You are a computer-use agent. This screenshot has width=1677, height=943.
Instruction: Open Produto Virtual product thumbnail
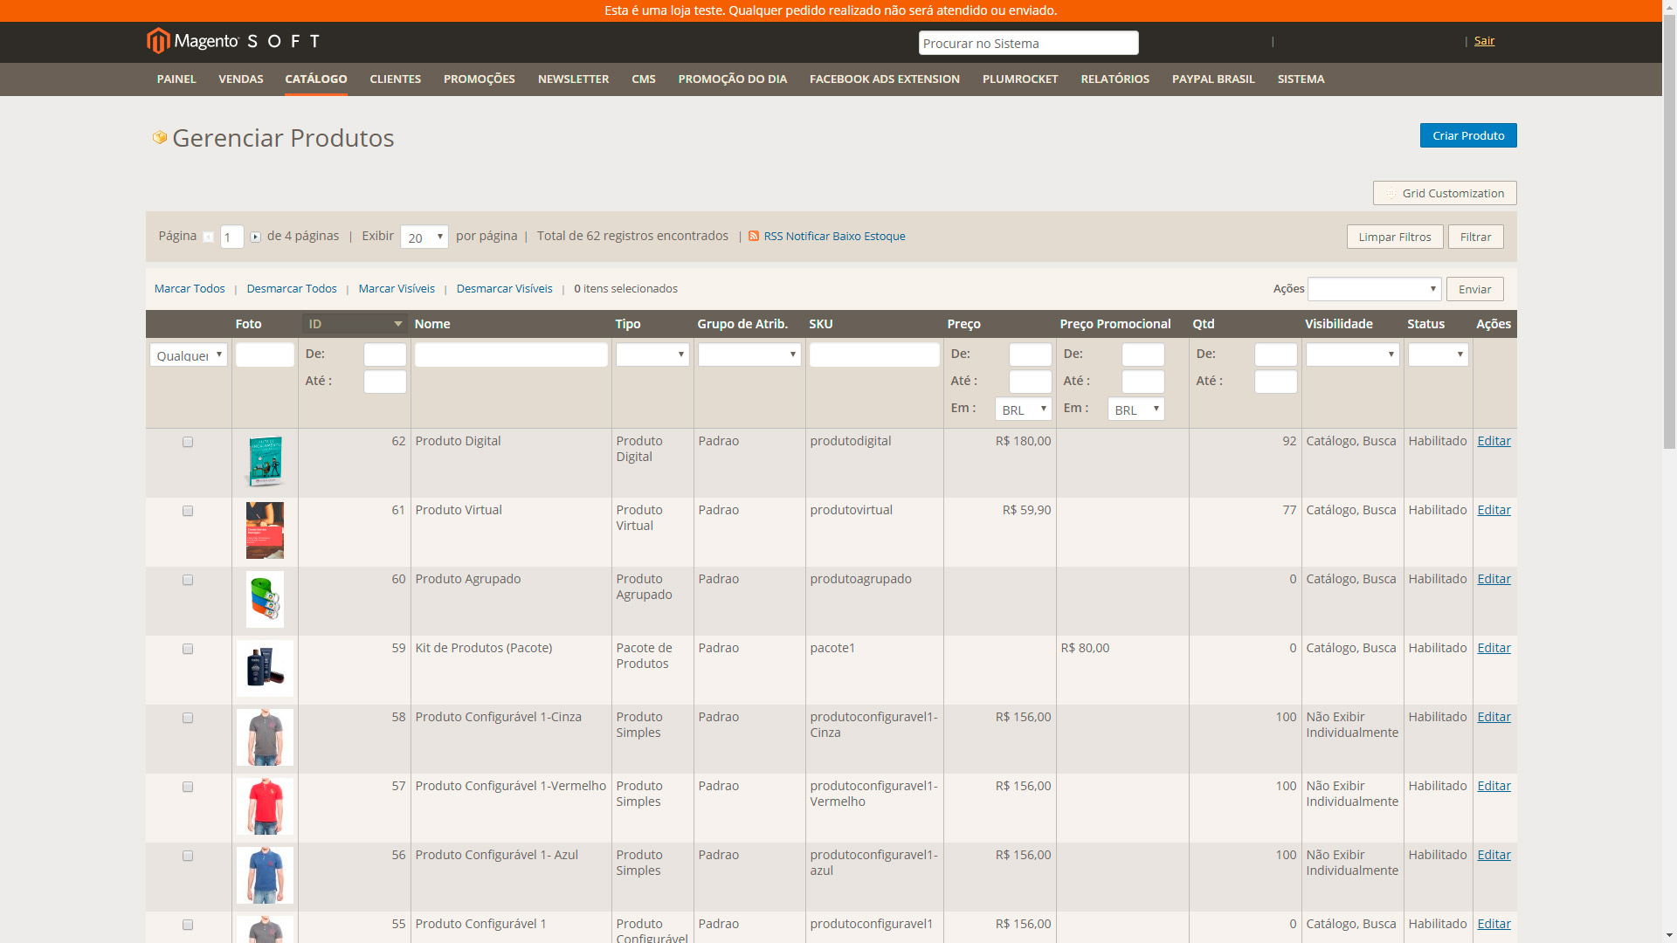[265, 531]
